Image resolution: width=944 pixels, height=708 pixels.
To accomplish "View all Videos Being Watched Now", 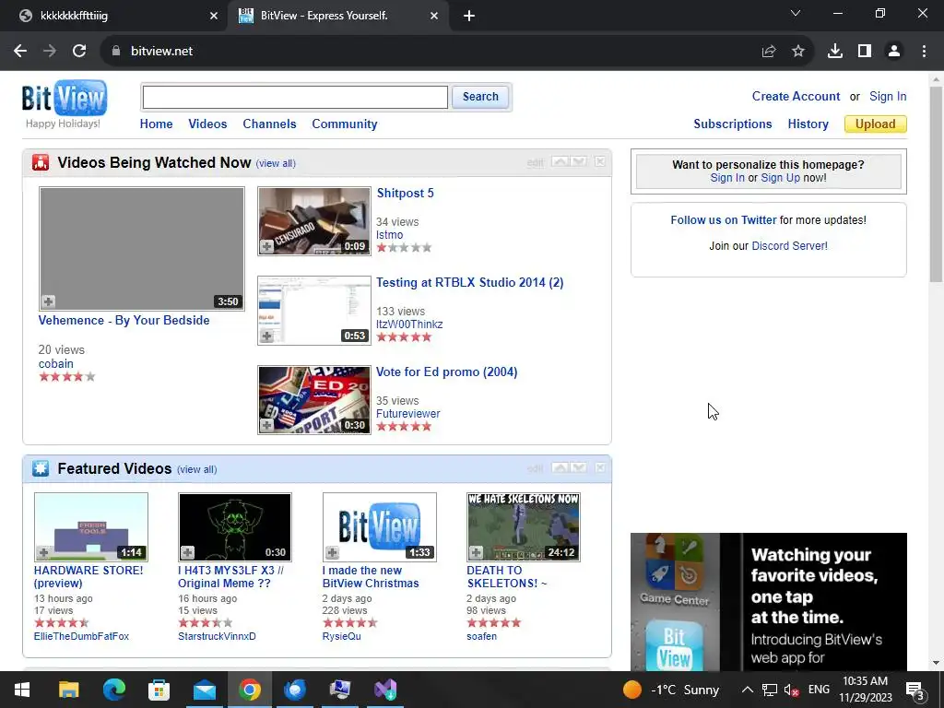I will click(x=276, y=164).
